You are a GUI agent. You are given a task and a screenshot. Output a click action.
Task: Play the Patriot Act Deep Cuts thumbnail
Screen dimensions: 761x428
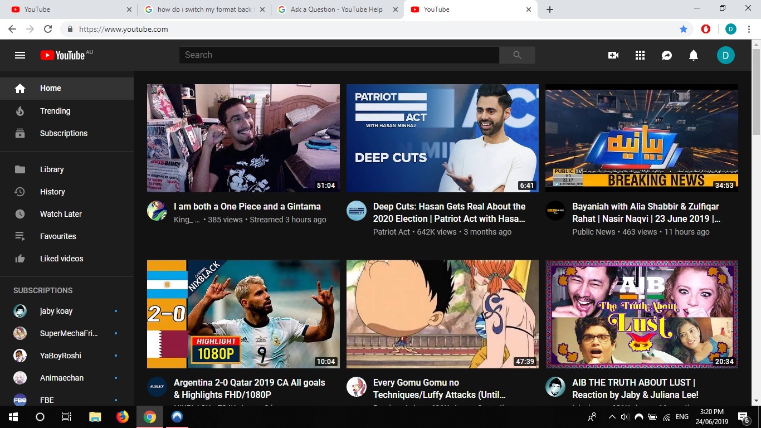pyautogui.click(x=442, y=138)
